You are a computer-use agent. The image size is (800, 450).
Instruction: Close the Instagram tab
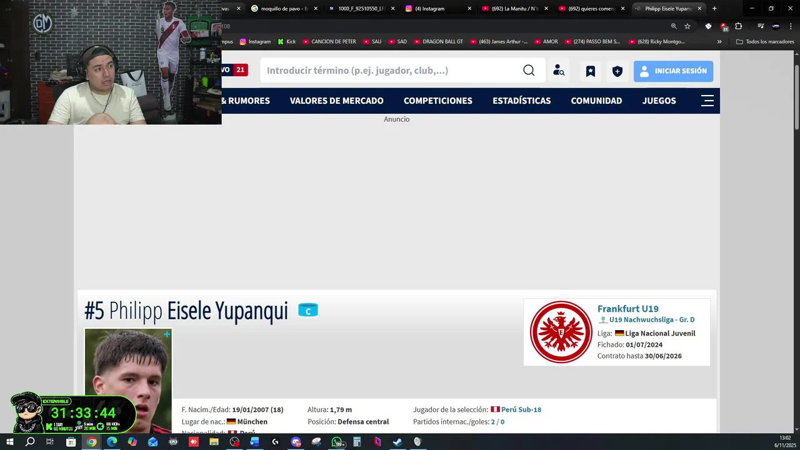coord(469,9)
